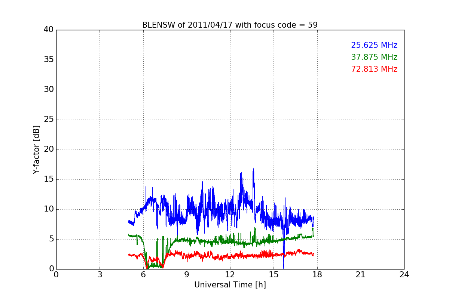Image resolution: width=449 pixels, height=299 pixels.
Task: Click y-axis tick label 25
Action: [x=49, y=120]
